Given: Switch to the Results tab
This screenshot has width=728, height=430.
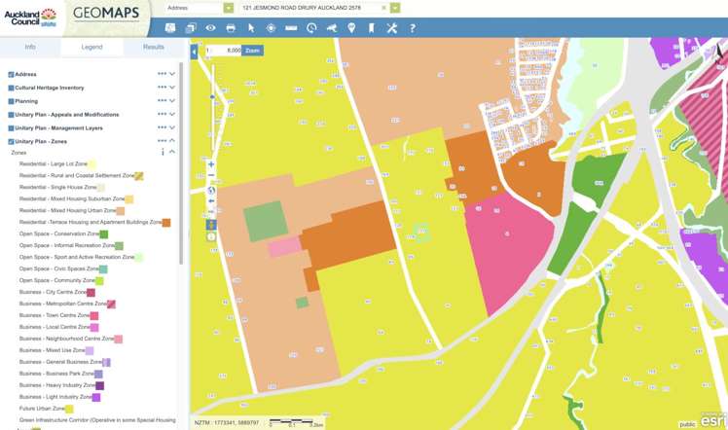Looking at the screenshot, I should [154, 46].
